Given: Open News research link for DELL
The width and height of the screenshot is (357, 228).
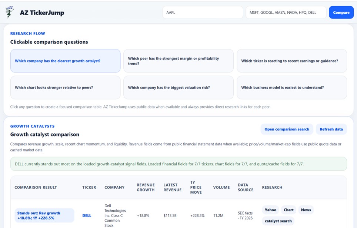Looking at the screenshot, I should tap(306, 210).
